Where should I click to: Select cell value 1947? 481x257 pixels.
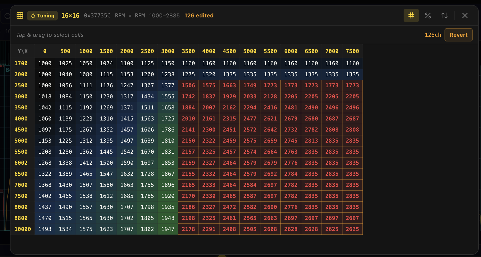[168, 229]
